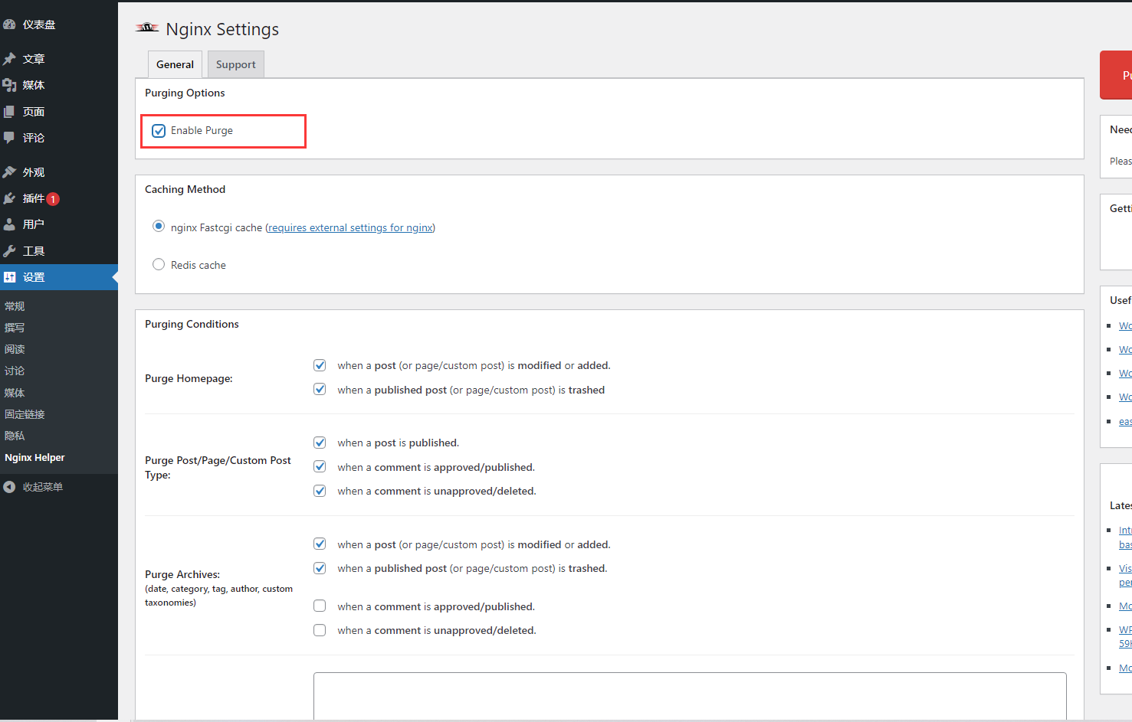The height and width of the screenshot is (722, 1132).
Task: Switch to the Support tab
Action: tap(236, 64)
